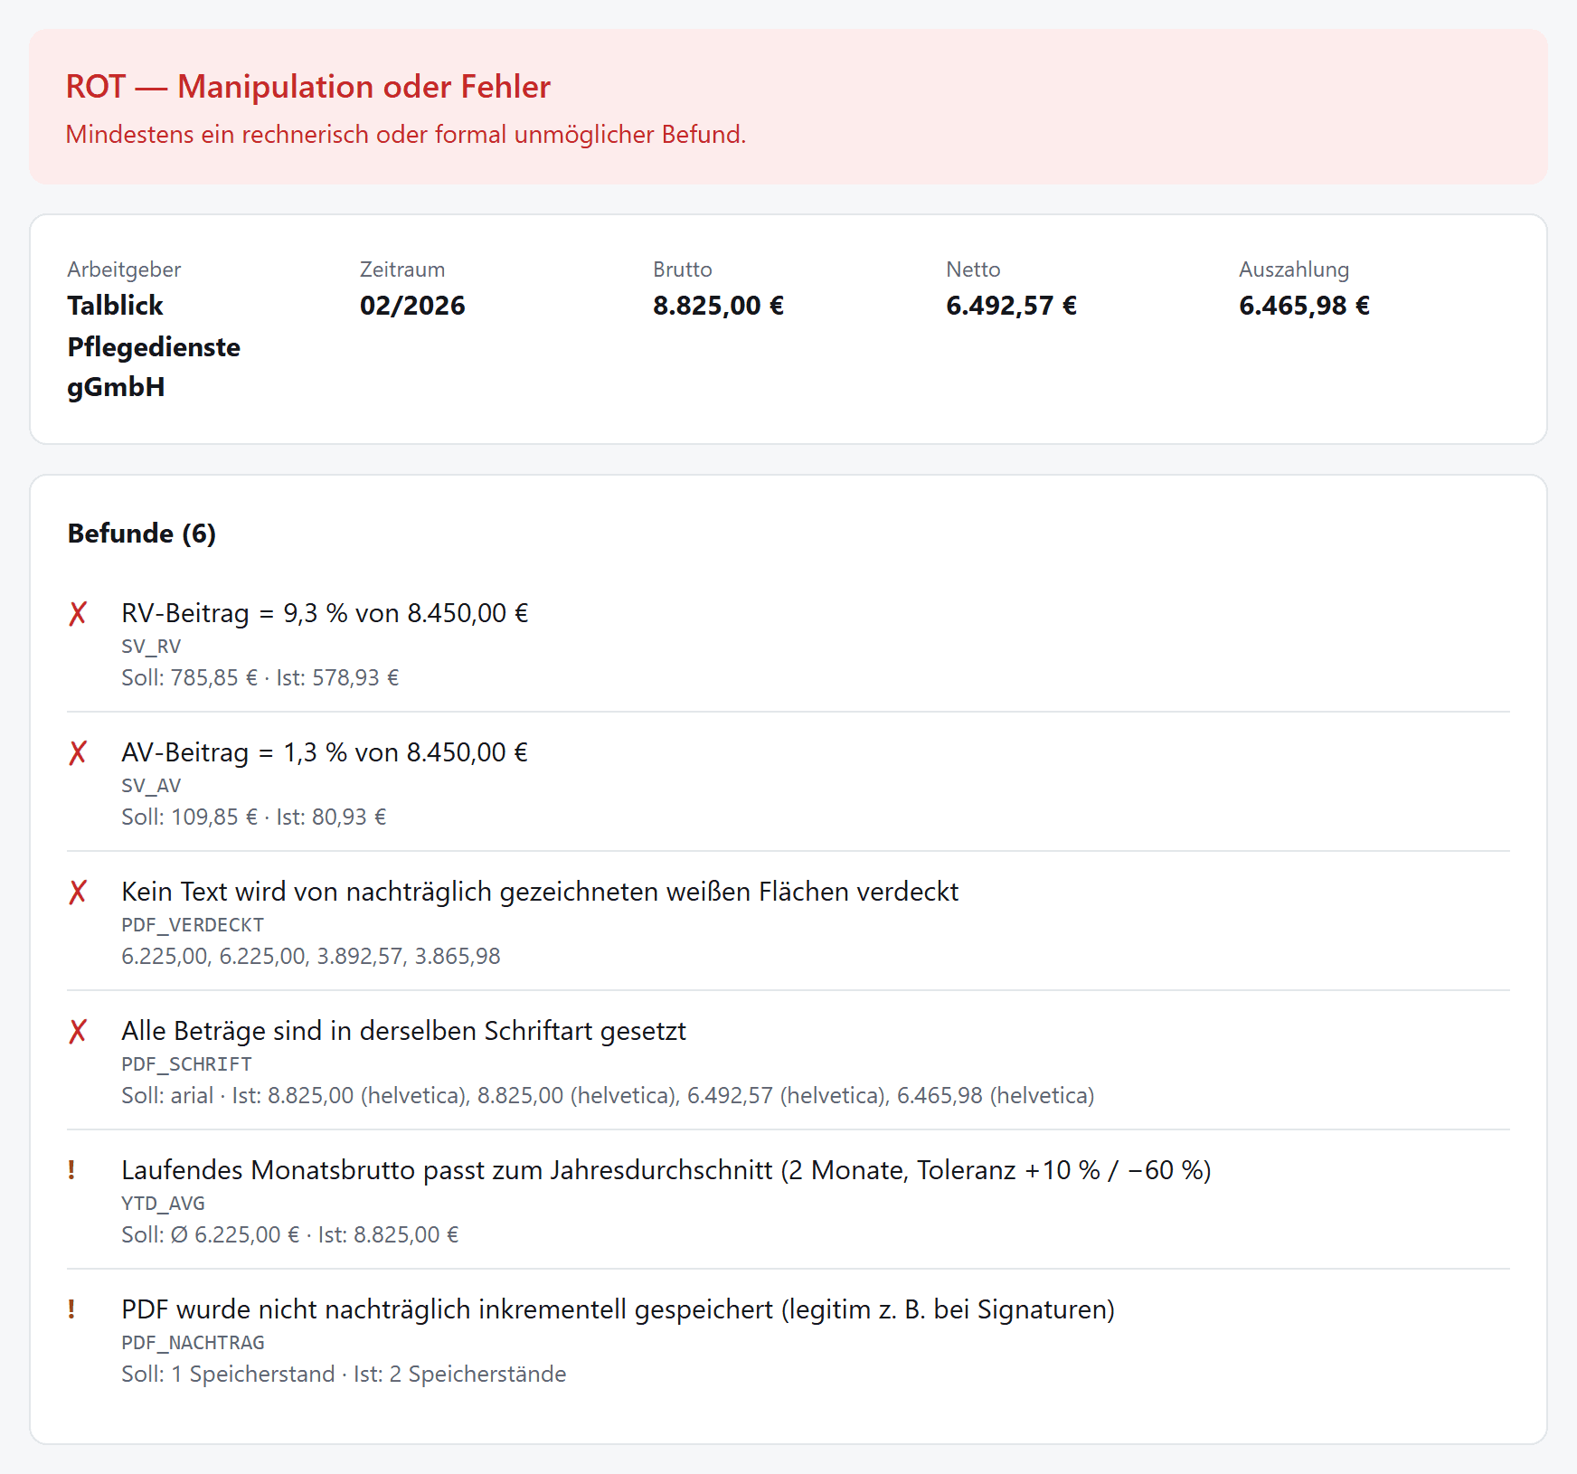Click the "Zeitraum" field label

click(402, 269)
